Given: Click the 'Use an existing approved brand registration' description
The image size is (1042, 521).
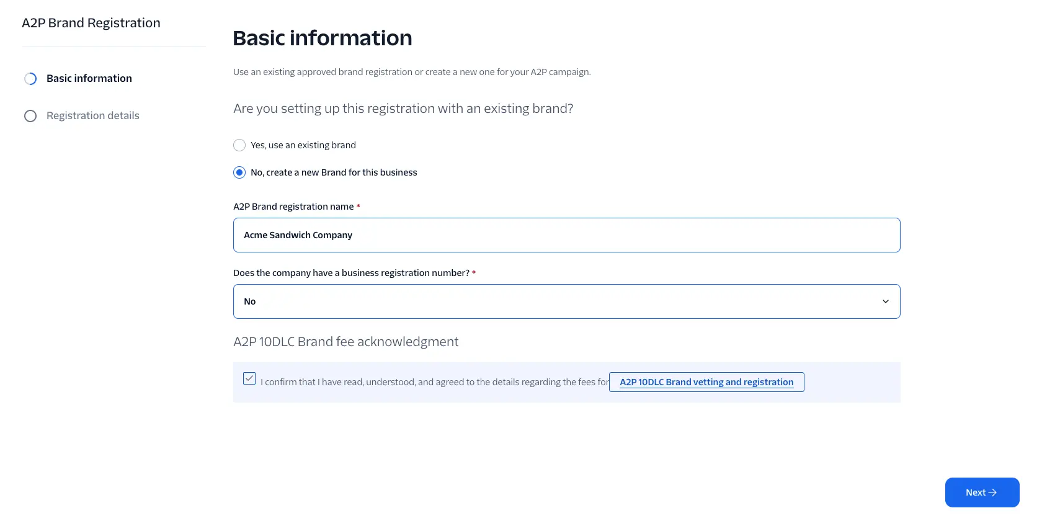Looking at the screenshot, I should tap(412, 72).
